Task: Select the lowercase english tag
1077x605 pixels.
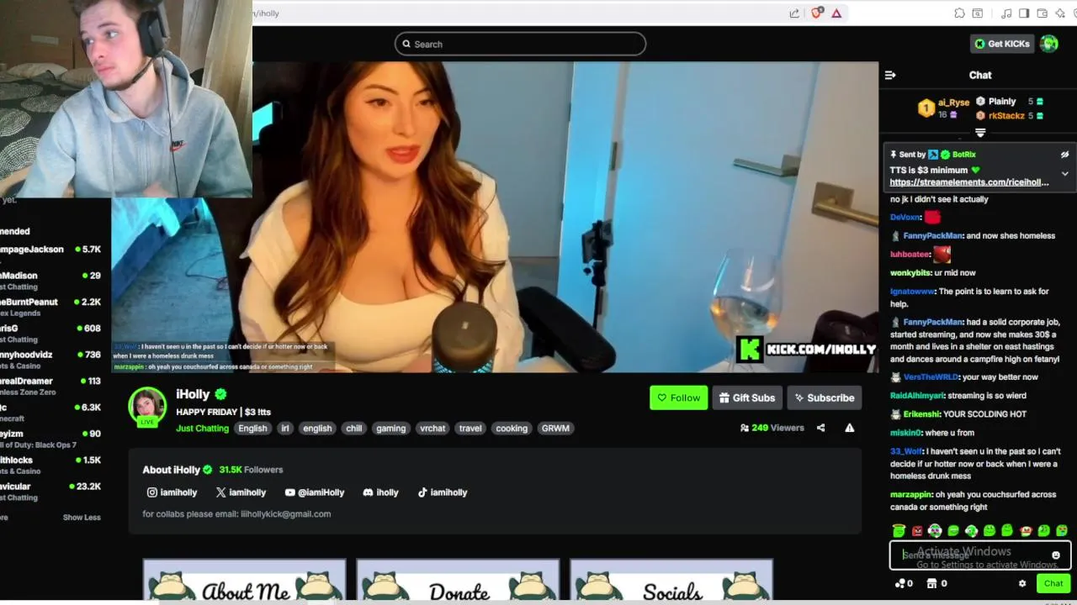Action: pos(317,428)
